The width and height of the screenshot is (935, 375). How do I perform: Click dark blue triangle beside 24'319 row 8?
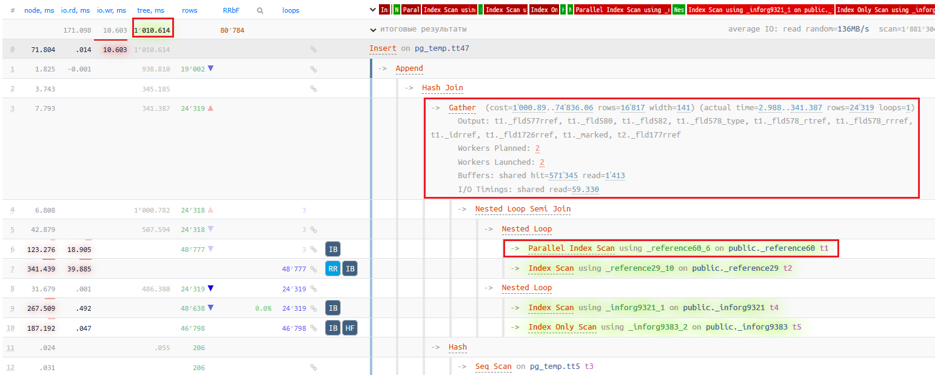[210, 288]
